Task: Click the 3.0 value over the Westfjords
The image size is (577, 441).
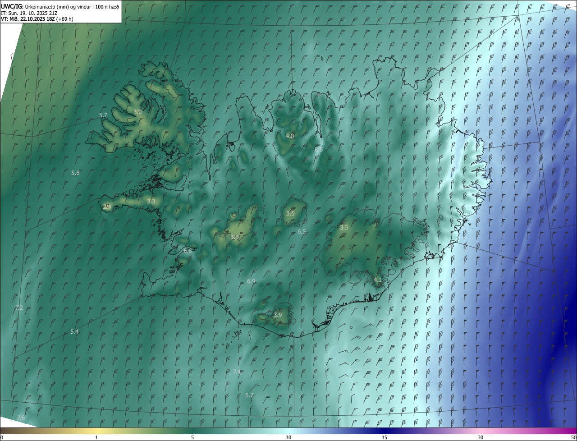Action: [x=137, y=112]
